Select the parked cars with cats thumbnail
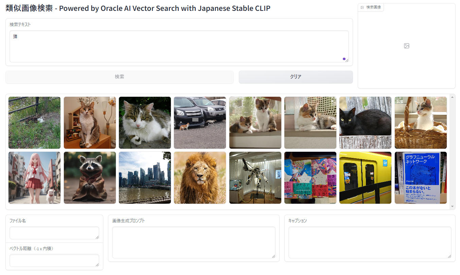 pyautogui.click(x=200, y=123)
